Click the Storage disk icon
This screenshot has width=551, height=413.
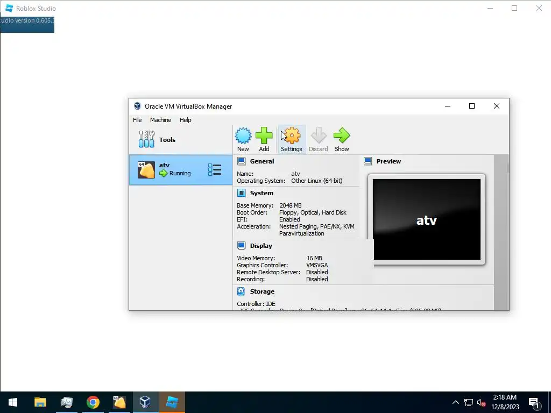click(241, 291)
